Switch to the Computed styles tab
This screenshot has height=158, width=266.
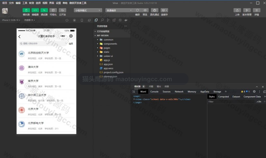223,97
